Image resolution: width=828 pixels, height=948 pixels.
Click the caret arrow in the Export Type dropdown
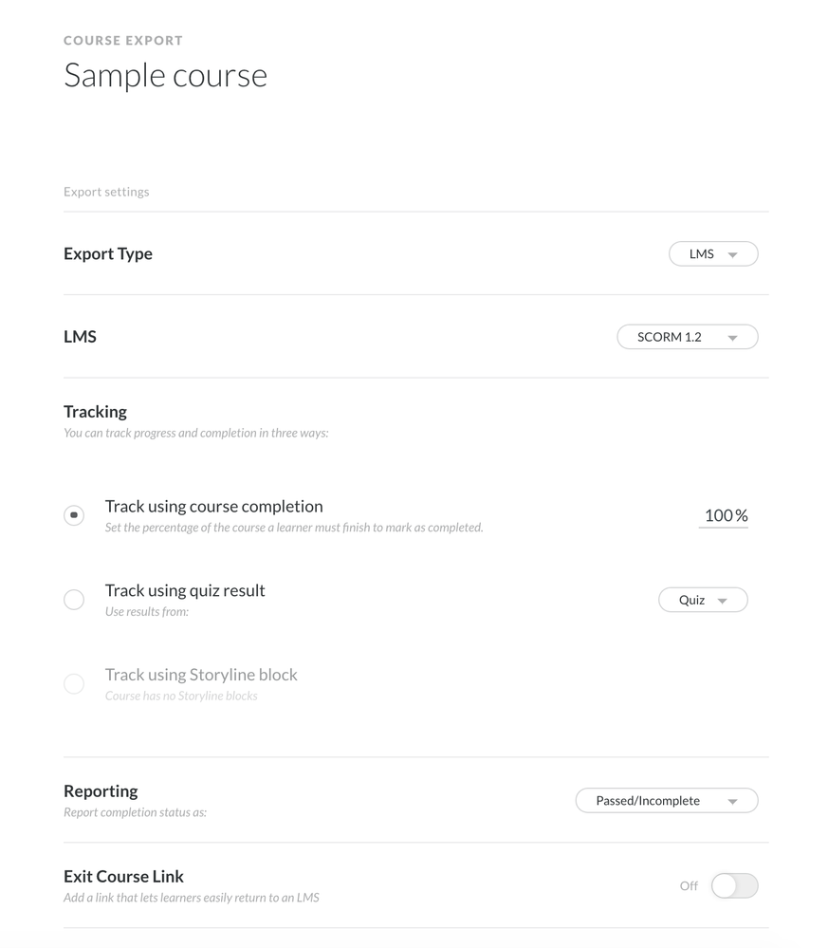732,255
